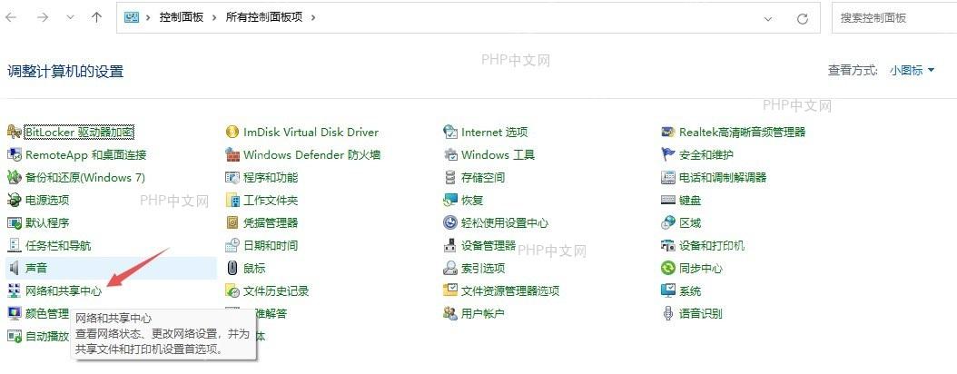957x374 pixels.
Task: Open the Windows Defender 防火墙 link
Action: tap(311, 155)
